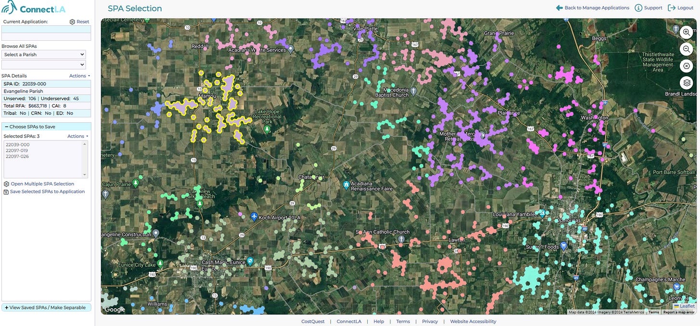
Task: Click the Macedonia Baptist Church map pin
Action: [x=413, y=91]
